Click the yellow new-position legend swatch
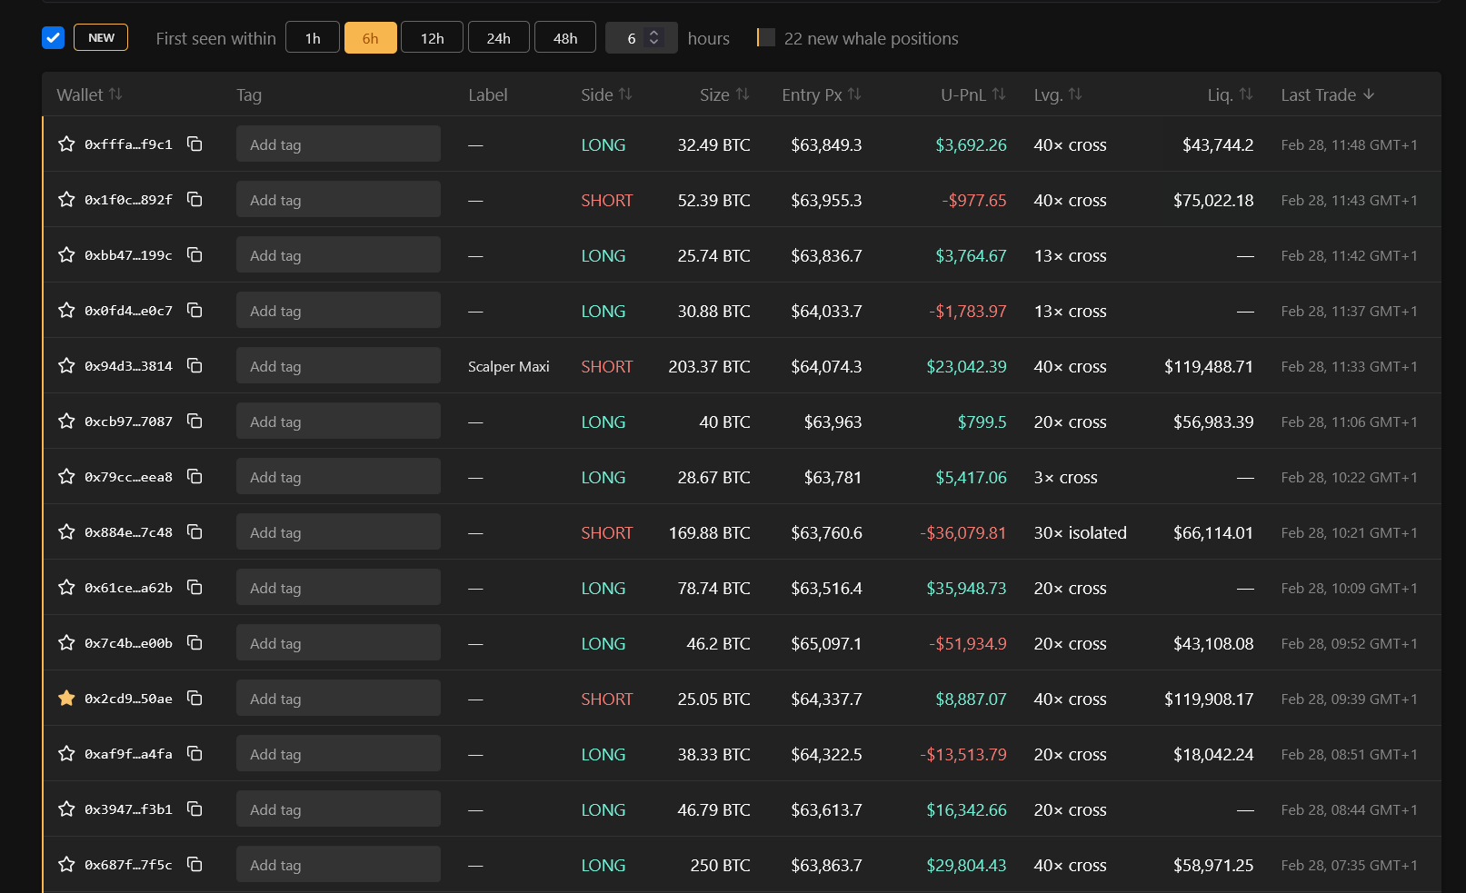Screen dimensions: 1466x893 click(x=766, y=38)
